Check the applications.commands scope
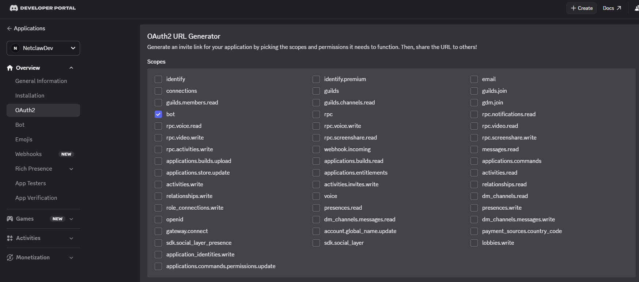This screenshot has width=639, height=282. 474,161
